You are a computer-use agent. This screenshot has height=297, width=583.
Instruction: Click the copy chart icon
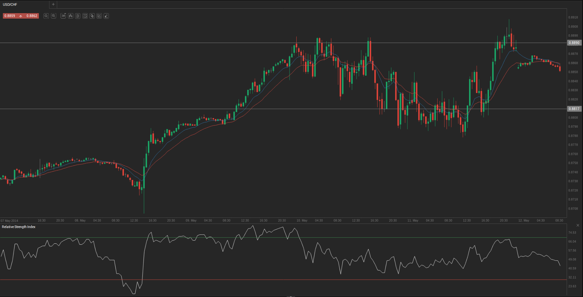click(92, 16)
